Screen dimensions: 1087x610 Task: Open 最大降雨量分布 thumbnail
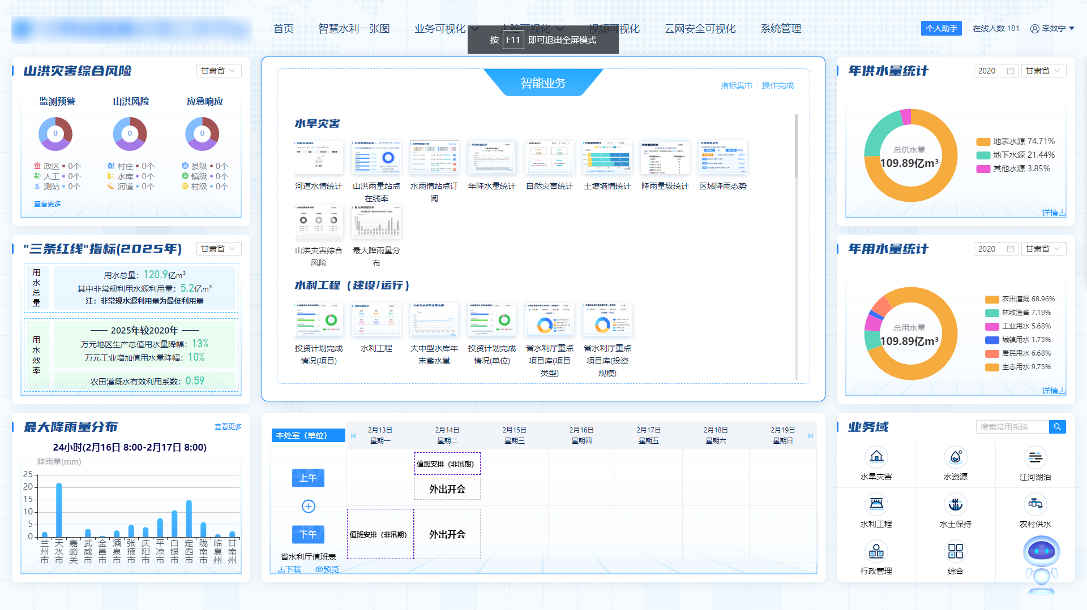click(x=376, y=221)
